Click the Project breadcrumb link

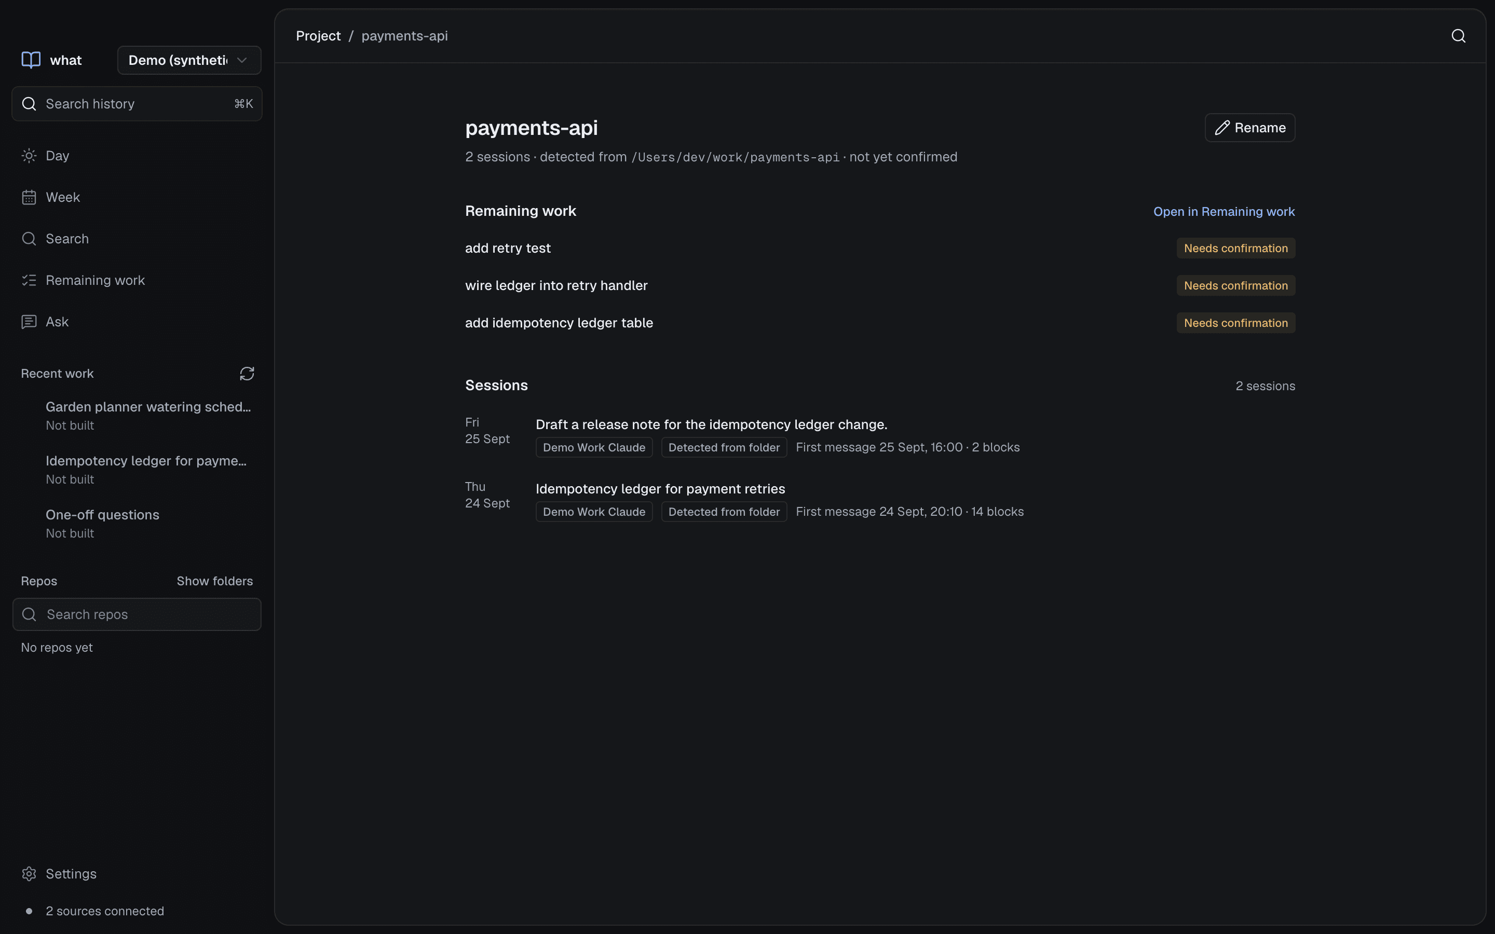[318, 36]
